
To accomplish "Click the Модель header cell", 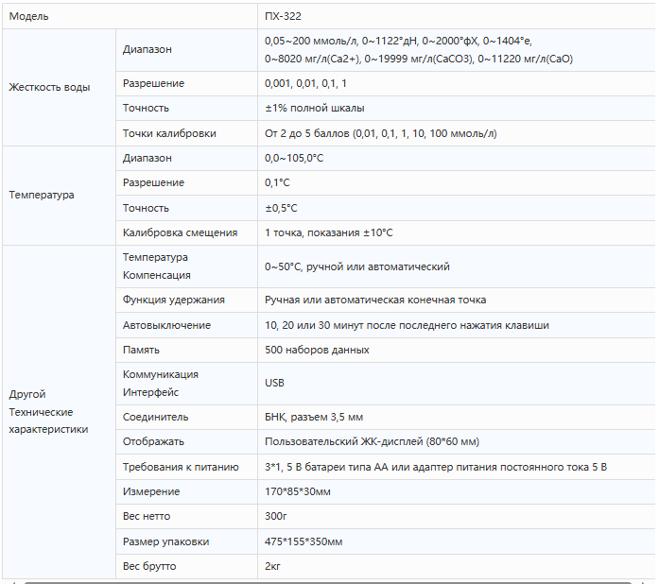I will (28, 16).
